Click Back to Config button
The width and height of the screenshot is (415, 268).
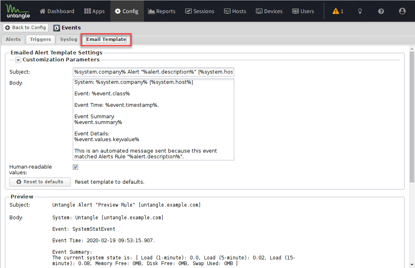coord(26,27)
